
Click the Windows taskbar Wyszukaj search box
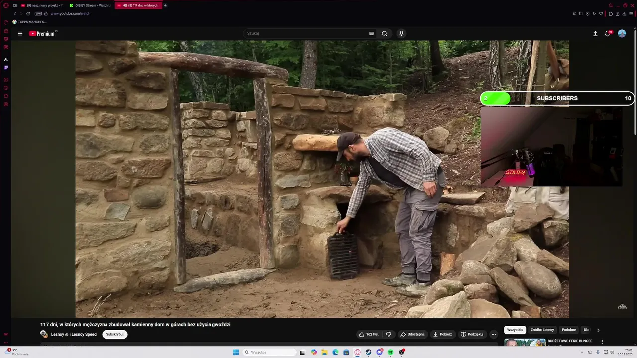269,352
